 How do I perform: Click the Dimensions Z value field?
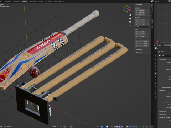(x=142, y=46)
